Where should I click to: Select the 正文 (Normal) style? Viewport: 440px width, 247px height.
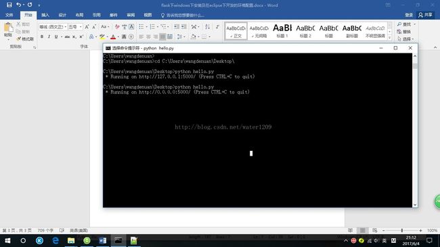236,31
